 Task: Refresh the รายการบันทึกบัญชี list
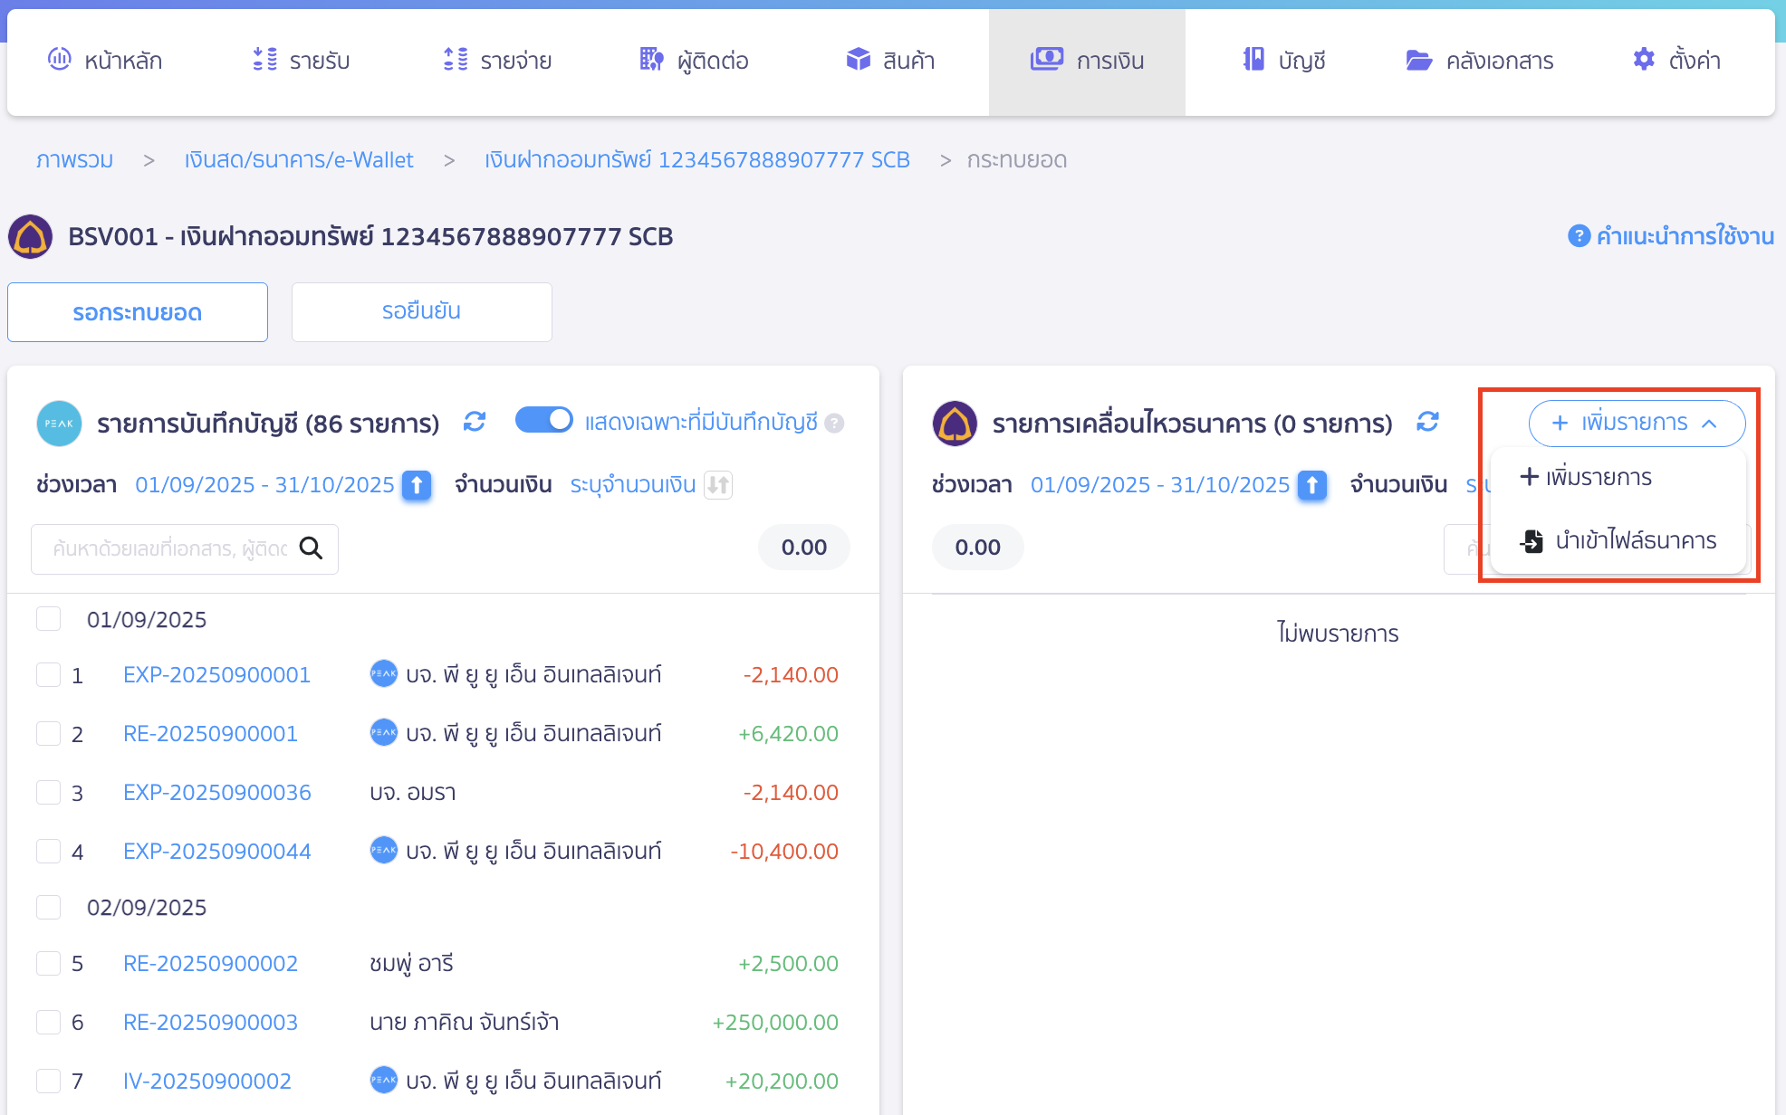coord(475,422)
